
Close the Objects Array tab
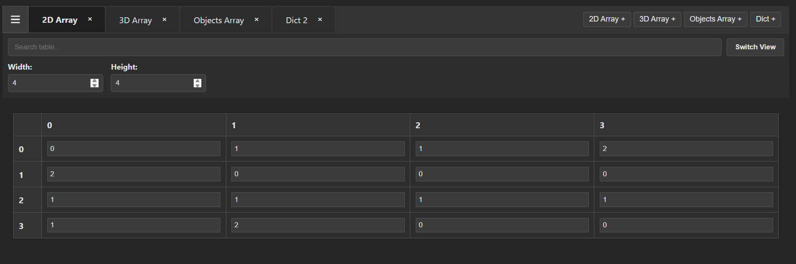[257, 19]
